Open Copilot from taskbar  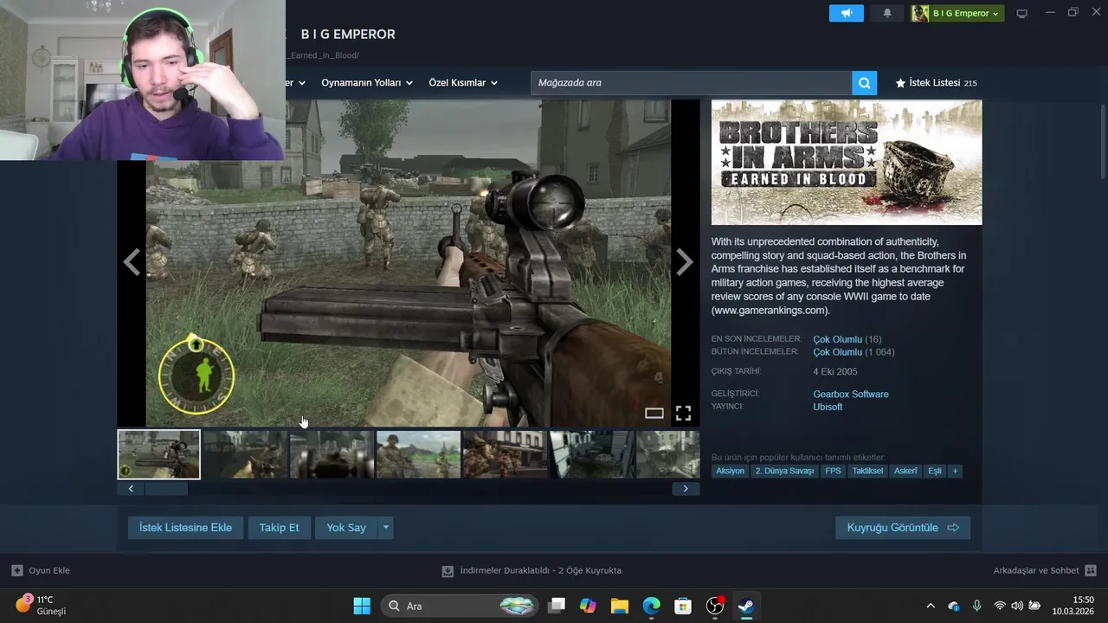coord(588,606)
